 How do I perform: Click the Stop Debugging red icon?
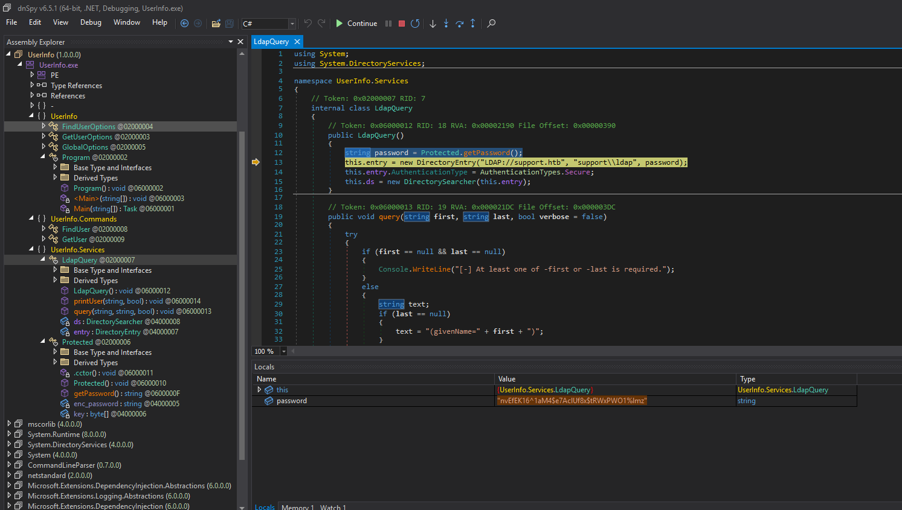pyautogui.click(x=402, y=24)
